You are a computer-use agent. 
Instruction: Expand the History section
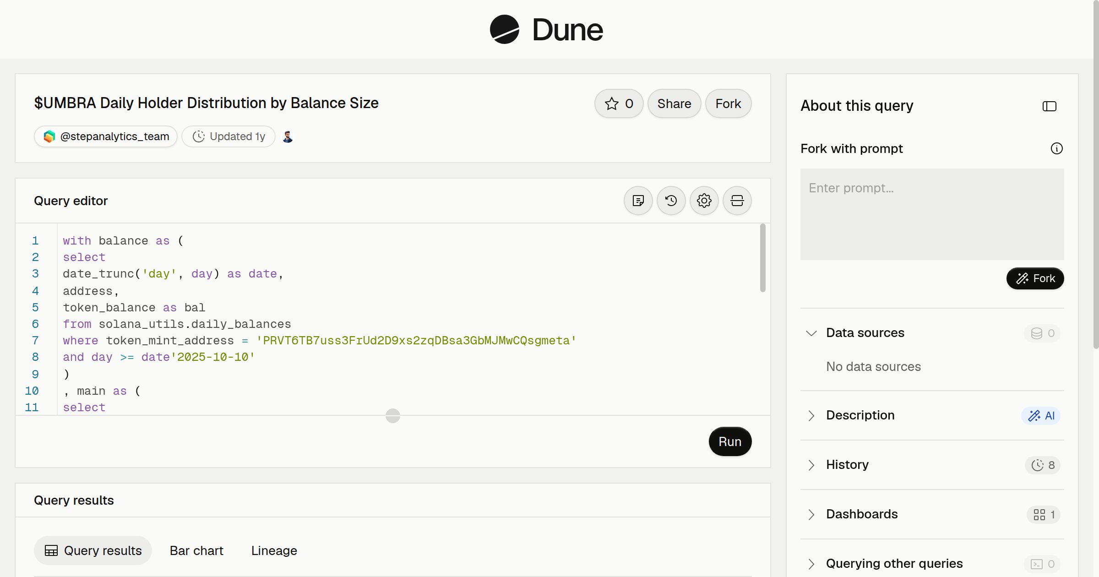click(811, 465)
